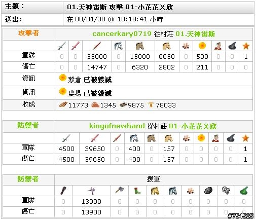Viewport: 256px width, 220px height.
Task: Click the catapult rock icon in 援軍
Action: pyautogui.click(x=208, y=191)
